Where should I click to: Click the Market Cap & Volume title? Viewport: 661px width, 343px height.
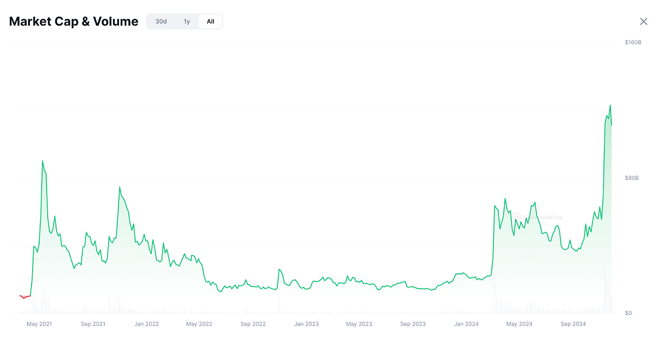[x=73, y=21]
